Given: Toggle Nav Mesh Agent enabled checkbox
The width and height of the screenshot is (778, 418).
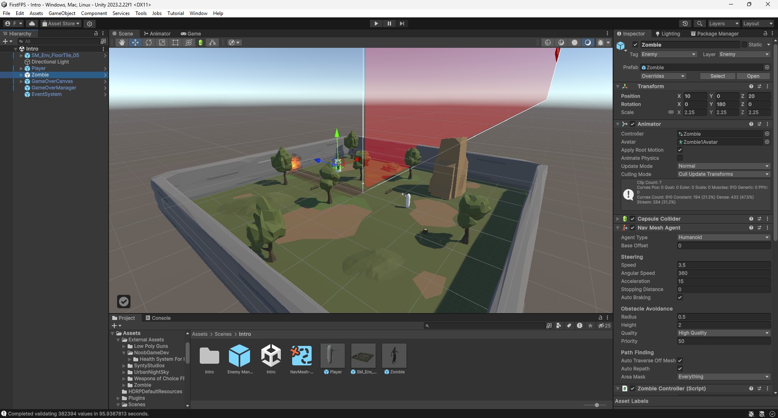Looking at the screenshot, I should [633, 228].
